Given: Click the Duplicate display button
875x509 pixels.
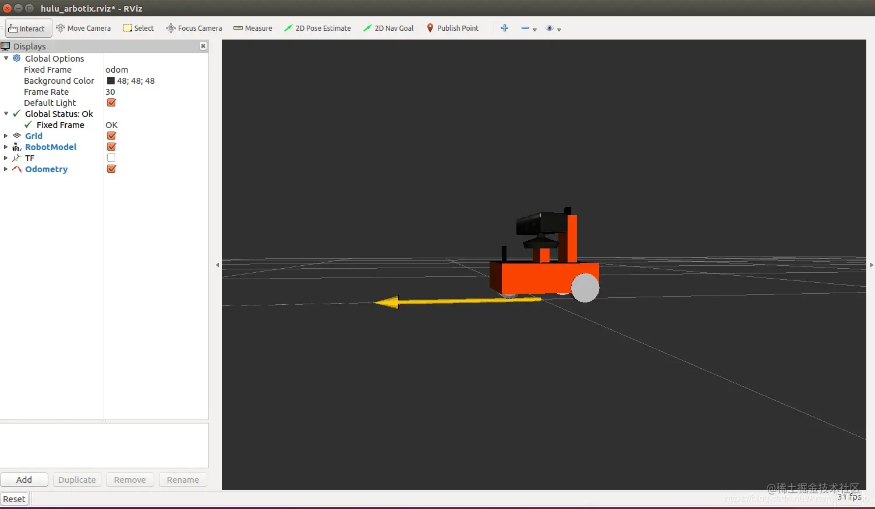Looking at the screenshot, I should 77,479.
